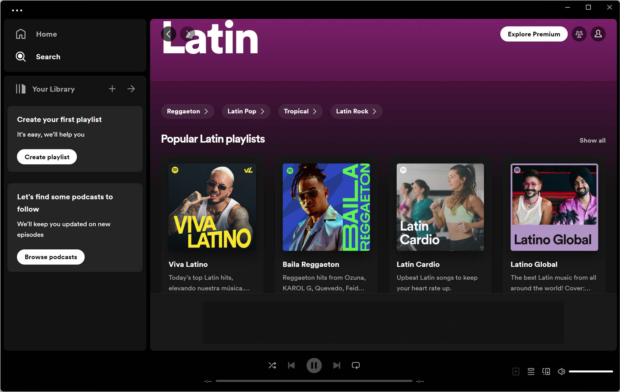Click the Home icon in sidebar
The height and width of the screenshot is (392, 620).
click(21, 34)
